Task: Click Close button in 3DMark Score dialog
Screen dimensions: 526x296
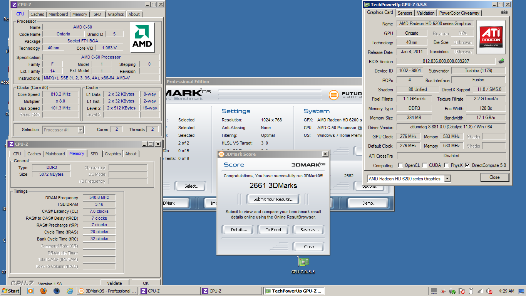Action: click(x=309, y=247)
